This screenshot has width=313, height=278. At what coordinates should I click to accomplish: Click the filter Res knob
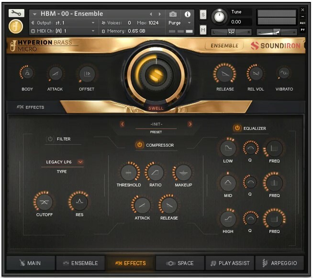pyautogui.click(x=79, y=201)
